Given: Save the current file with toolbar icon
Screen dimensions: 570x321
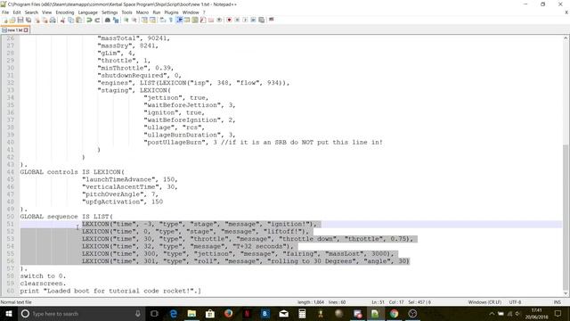Looking at the screenshot, I should click(20, 20).
